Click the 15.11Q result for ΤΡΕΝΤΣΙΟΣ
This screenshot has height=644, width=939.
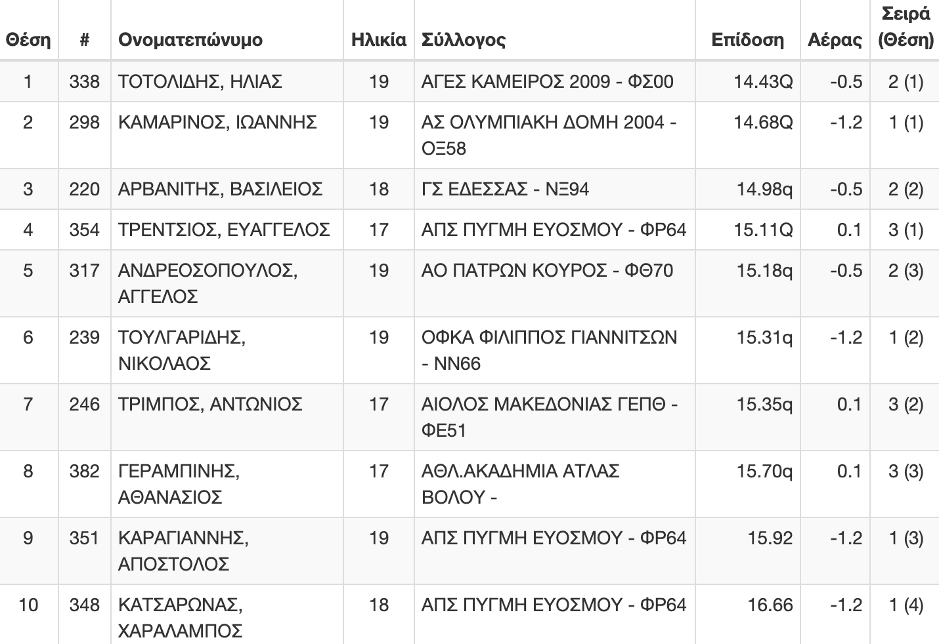(x=763, y=230)
